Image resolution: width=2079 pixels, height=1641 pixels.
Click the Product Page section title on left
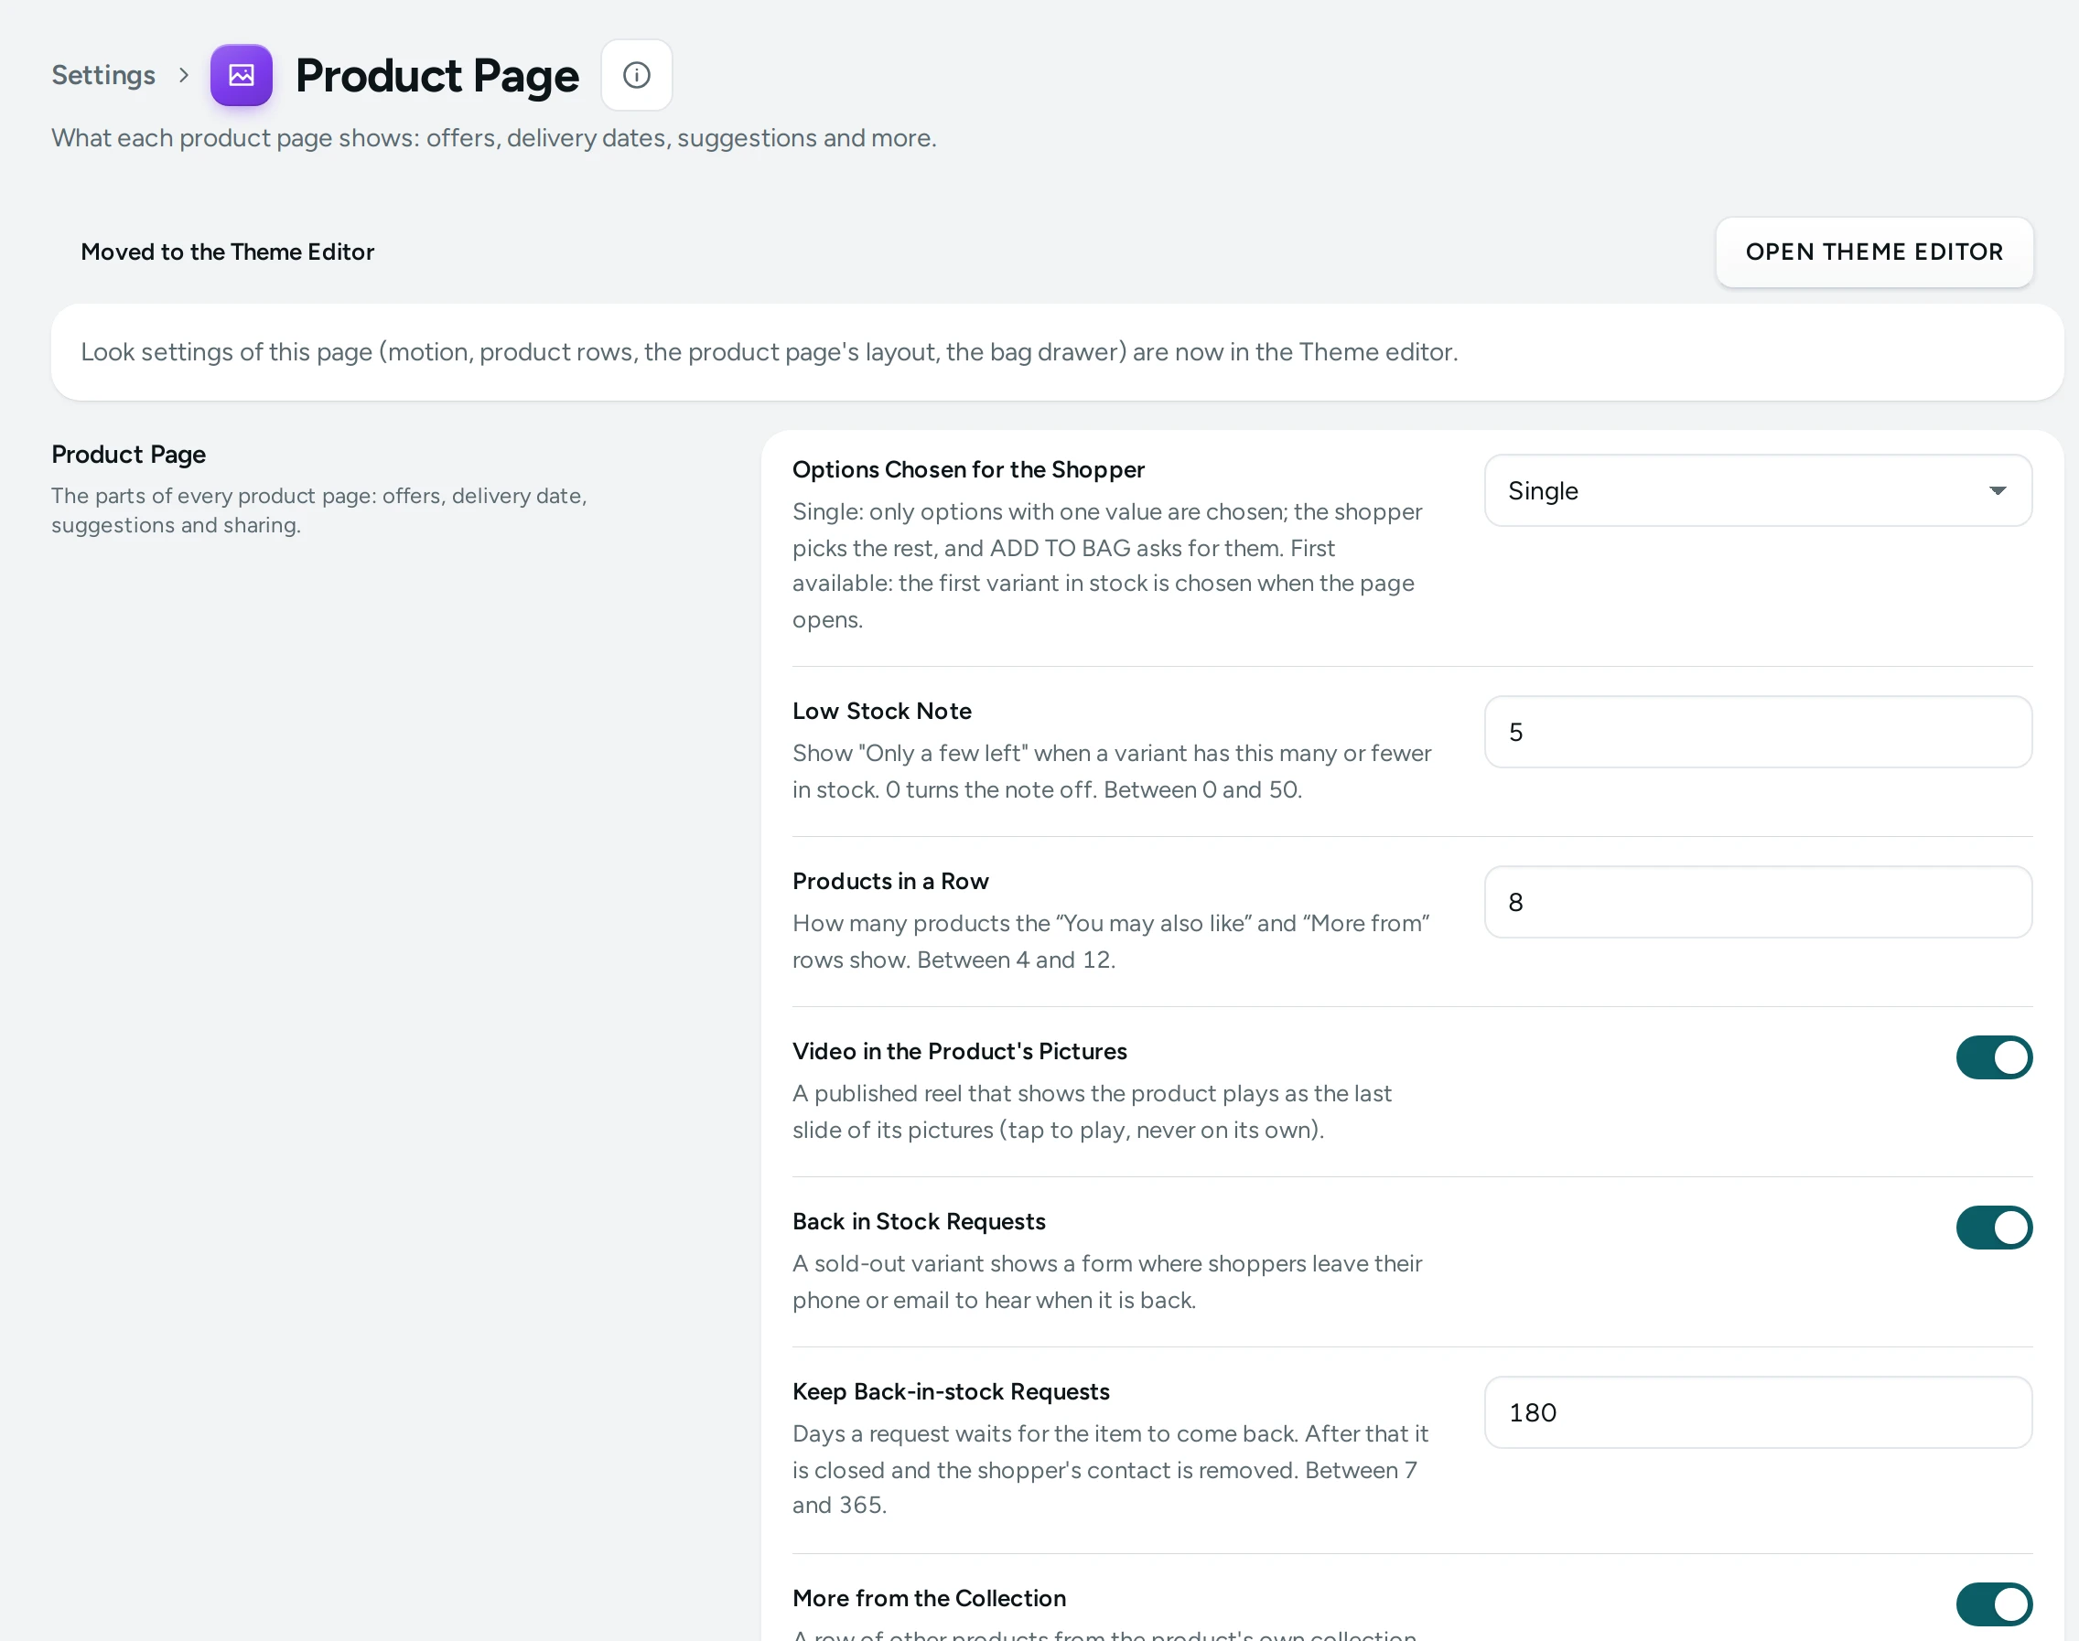(x=128, y=455)
